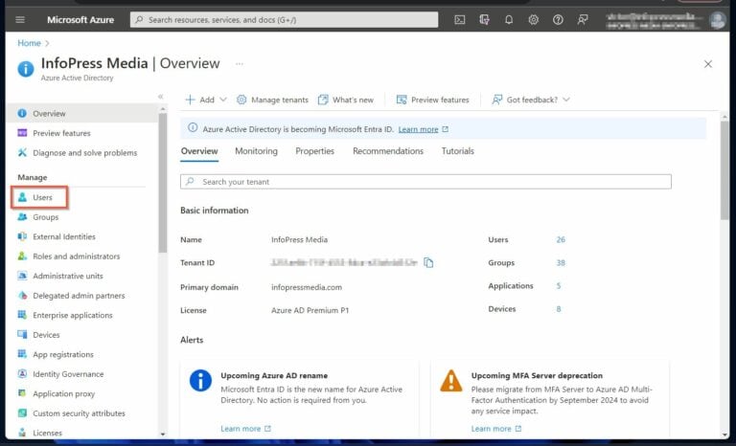Screen dimensions: 736x446
Task: Click primary domain infopressmedia.com text
Action: (x=307, y=287)
